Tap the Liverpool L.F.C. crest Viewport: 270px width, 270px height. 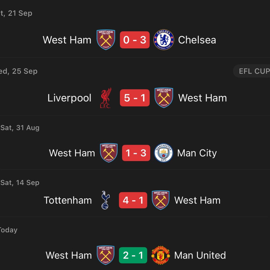click(106, 98)
